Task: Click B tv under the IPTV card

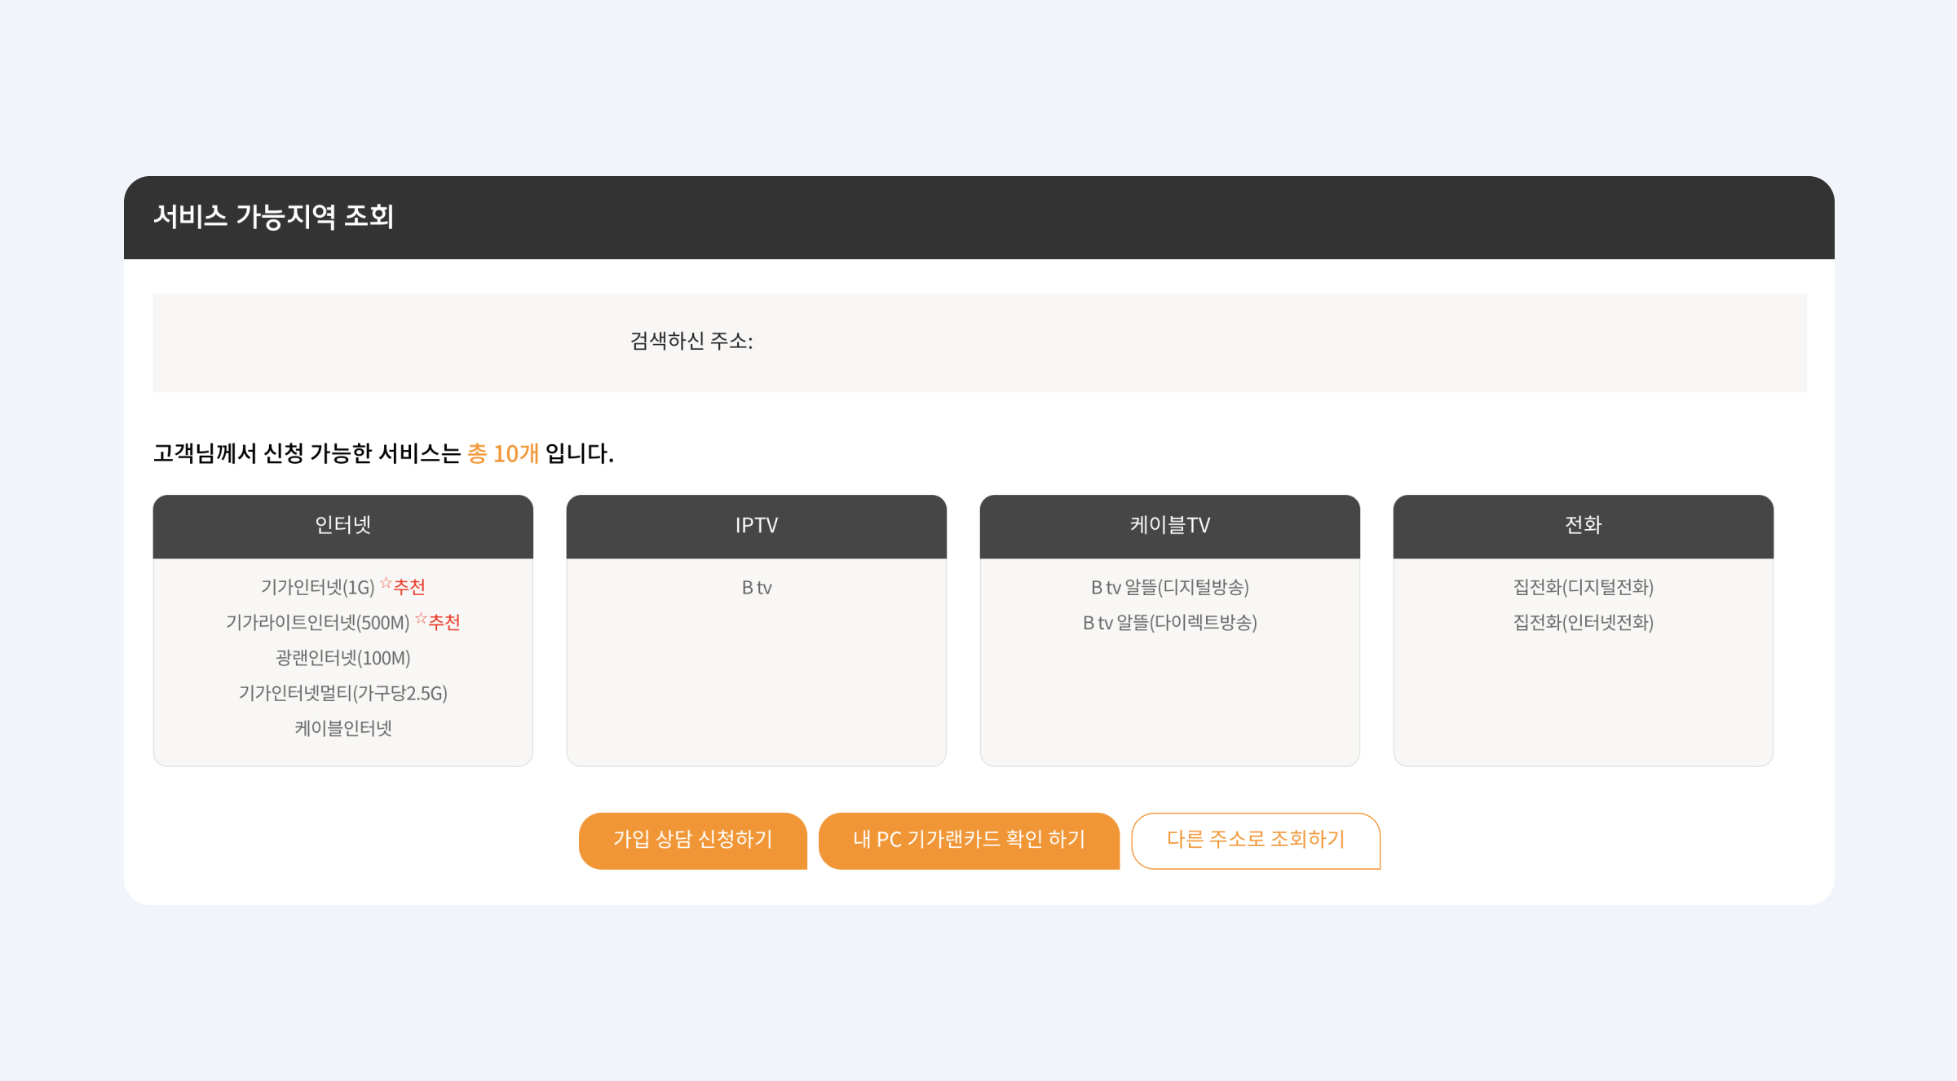Action: coord(757,587)
